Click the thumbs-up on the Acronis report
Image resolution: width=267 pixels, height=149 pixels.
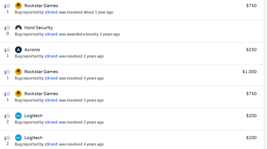pos(7,50)
